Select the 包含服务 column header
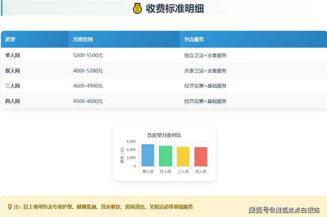327x217 pixels. click(x=194, y=40)
